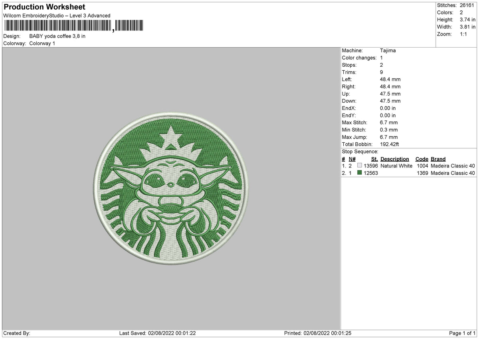Click the 'St.' column header
Image resolution: width=479 pixels, height=339 pixels.
374,159
